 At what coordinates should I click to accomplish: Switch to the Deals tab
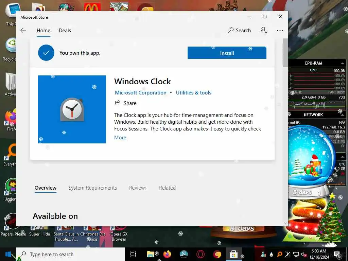[x=65, y=30]
